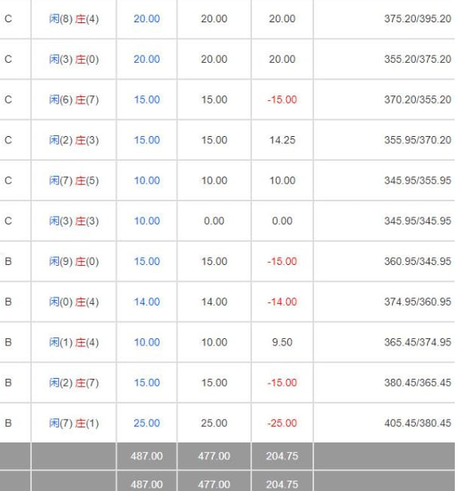Click the blue 25.00 bet amount link
The height and width of the screenshot is (491, 458).
[x=147, y=423]
